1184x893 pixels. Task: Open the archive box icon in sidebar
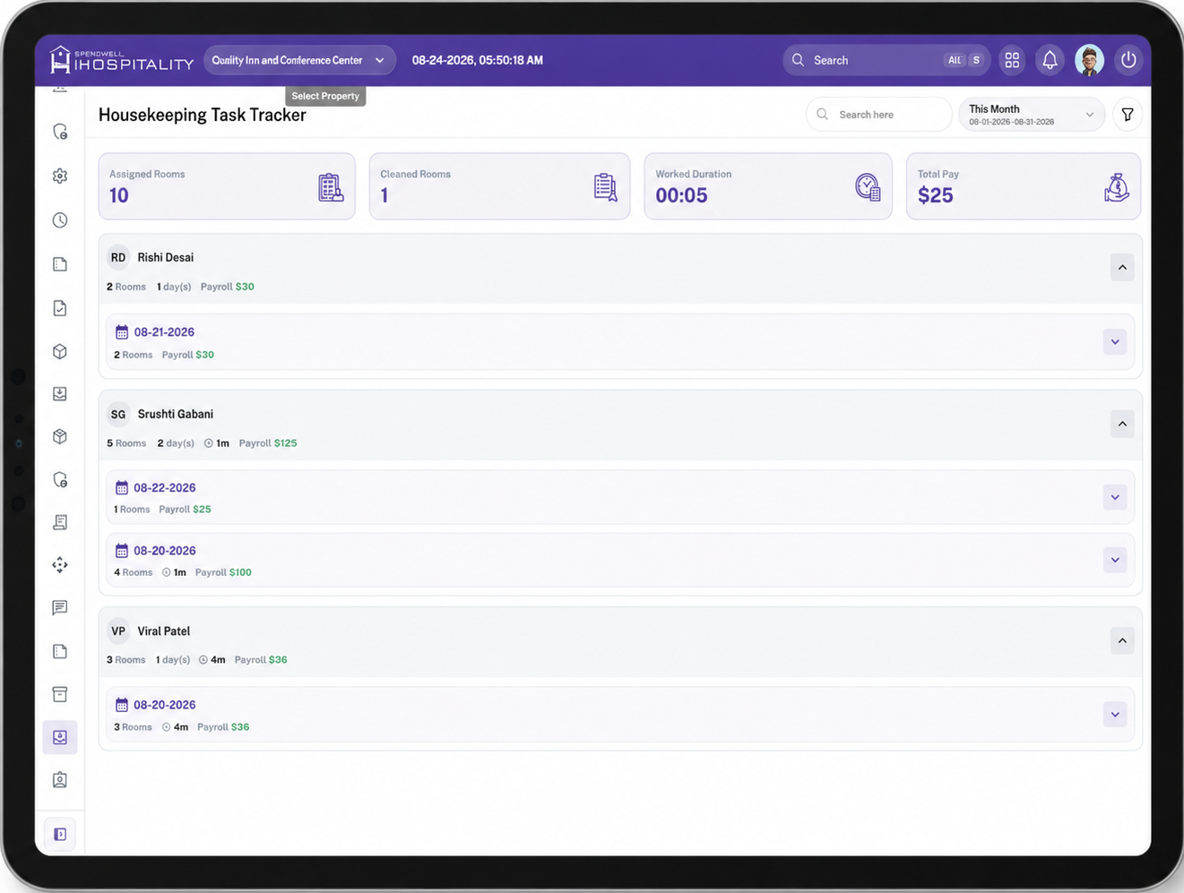click(x=60, y=694)
